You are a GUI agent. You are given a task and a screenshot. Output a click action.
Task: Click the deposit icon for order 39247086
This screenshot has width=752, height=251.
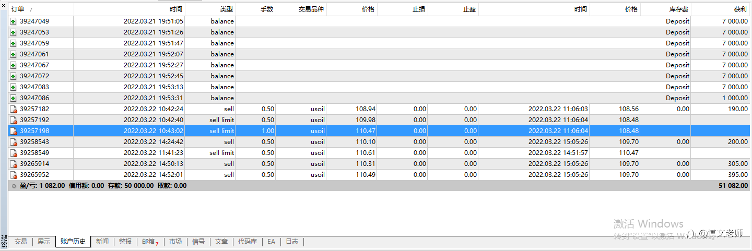(13, 98)
